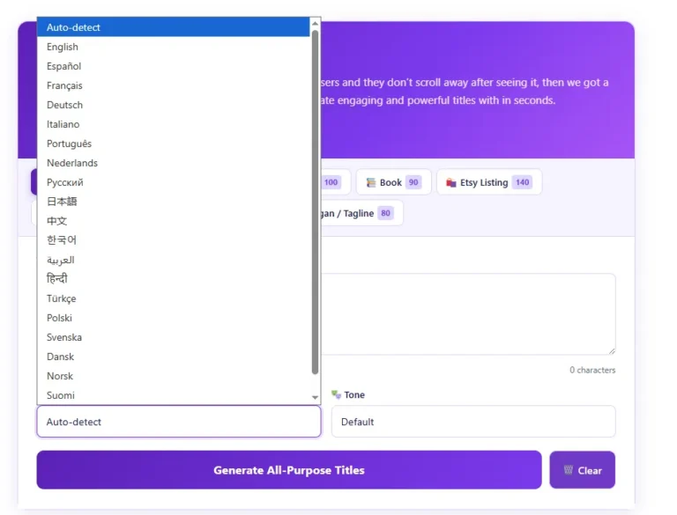Click the language list scroll-up arrow

click(316, 24)
